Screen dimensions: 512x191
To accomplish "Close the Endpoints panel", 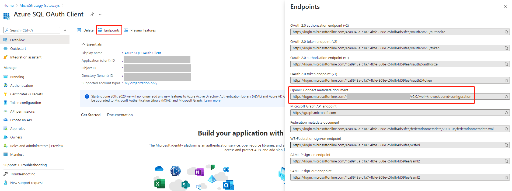I will coord(505,7).
